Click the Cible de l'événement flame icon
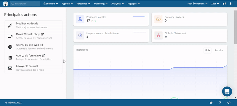The width and height of the screenshot is (237, 106). point(158,35)
